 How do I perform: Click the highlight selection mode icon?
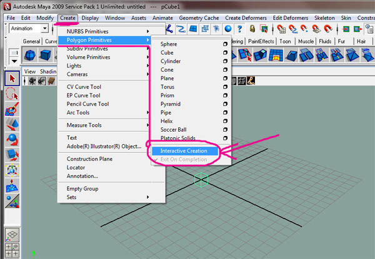(x=264, y=29)
